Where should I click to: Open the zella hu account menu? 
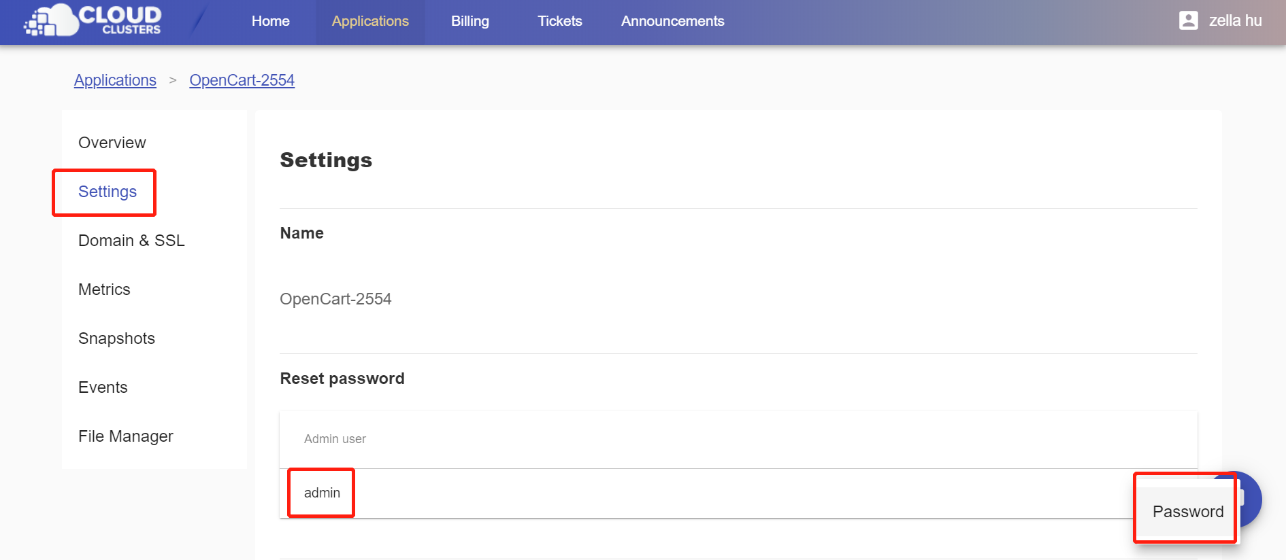coord(1234,20)
